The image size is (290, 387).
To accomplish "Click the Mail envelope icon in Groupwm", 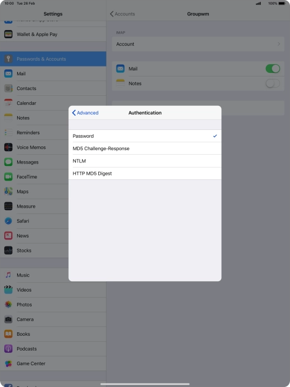I will tap(121, 69).
